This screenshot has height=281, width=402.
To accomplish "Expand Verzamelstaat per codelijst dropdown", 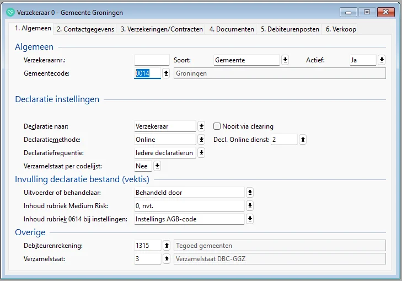I will click(157, 166).
